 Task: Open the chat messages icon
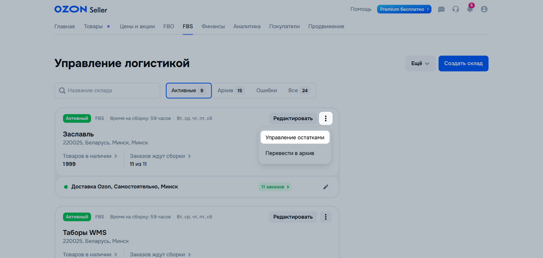[x=441, y=9]
